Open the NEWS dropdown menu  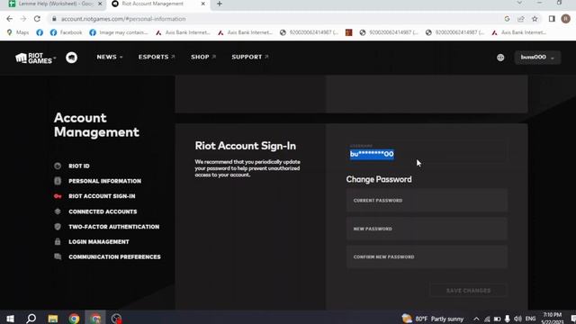point(110,57)
